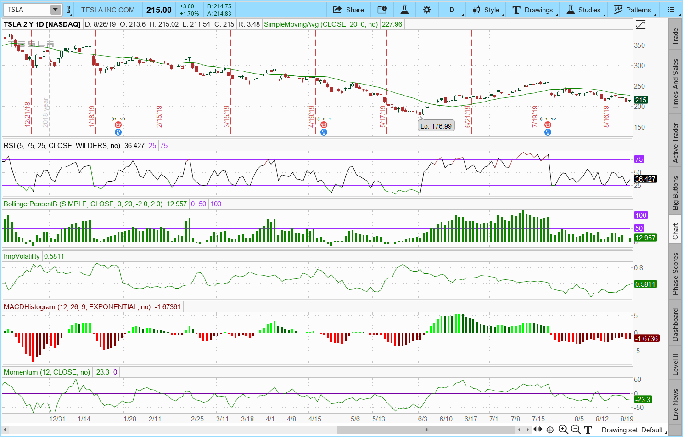Viewport: 683px width, 437px height.
Task: Switch to the Trade side tab
Action: (x=675, y=36)
